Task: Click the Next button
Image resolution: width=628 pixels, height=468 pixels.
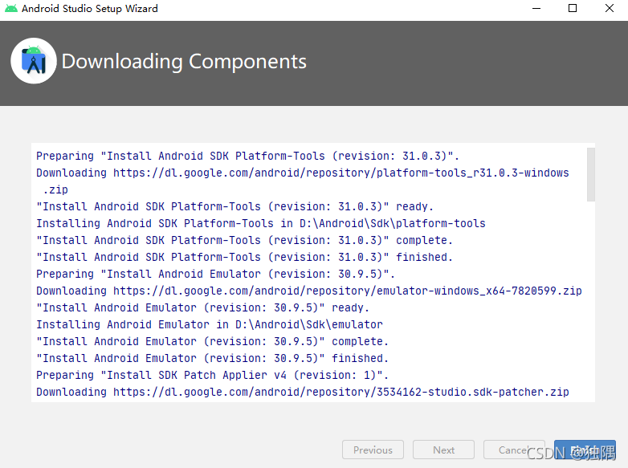Action: click(444, 450)
